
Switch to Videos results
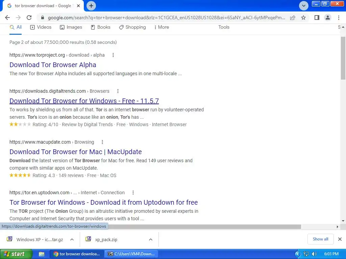coord(41,27)
